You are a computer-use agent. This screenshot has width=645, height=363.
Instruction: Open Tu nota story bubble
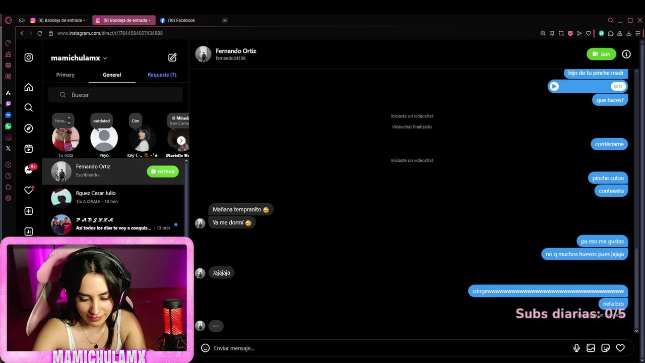[66, 138]
